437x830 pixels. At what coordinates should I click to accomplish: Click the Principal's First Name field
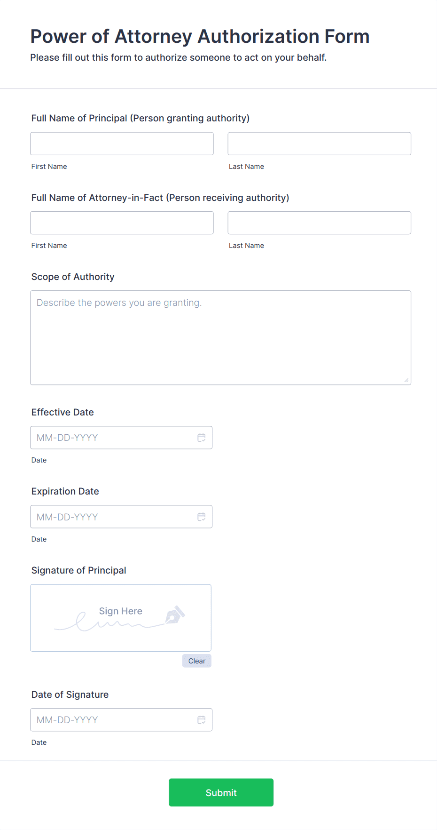(x=122, y=144)
